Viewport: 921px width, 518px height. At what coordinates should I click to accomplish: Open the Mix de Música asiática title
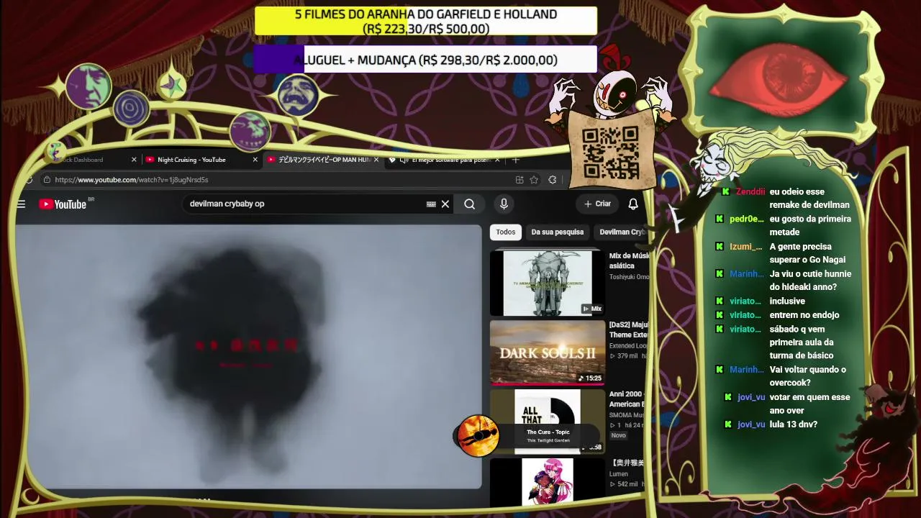[x=630, y=260]
